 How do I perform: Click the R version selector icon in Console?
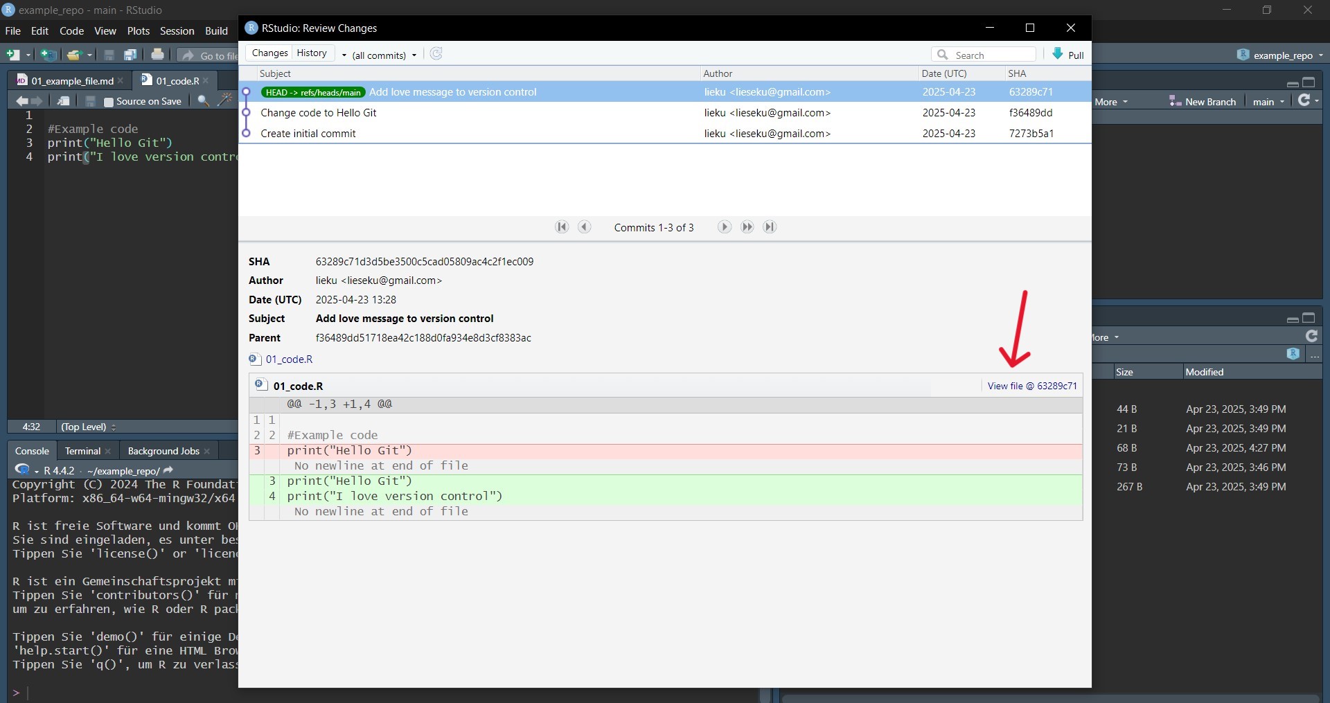[x=22, y=470]
